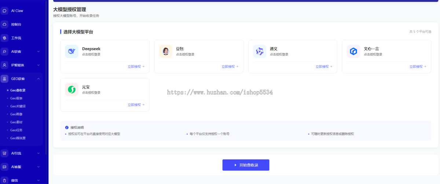Click 立即授权 link for 通义

click(x=324, y=67)
